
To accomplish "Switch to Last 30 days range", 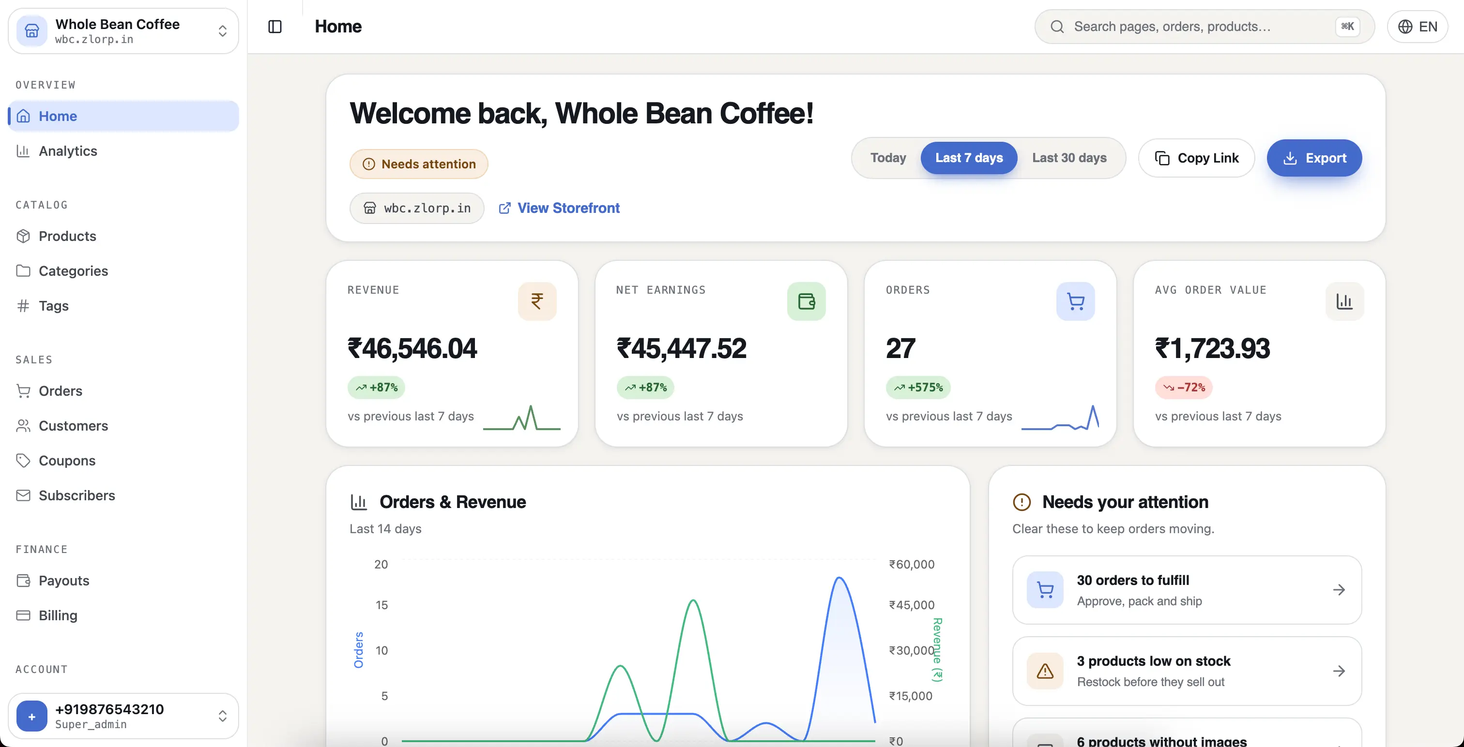I will (x=1069, y=158).
